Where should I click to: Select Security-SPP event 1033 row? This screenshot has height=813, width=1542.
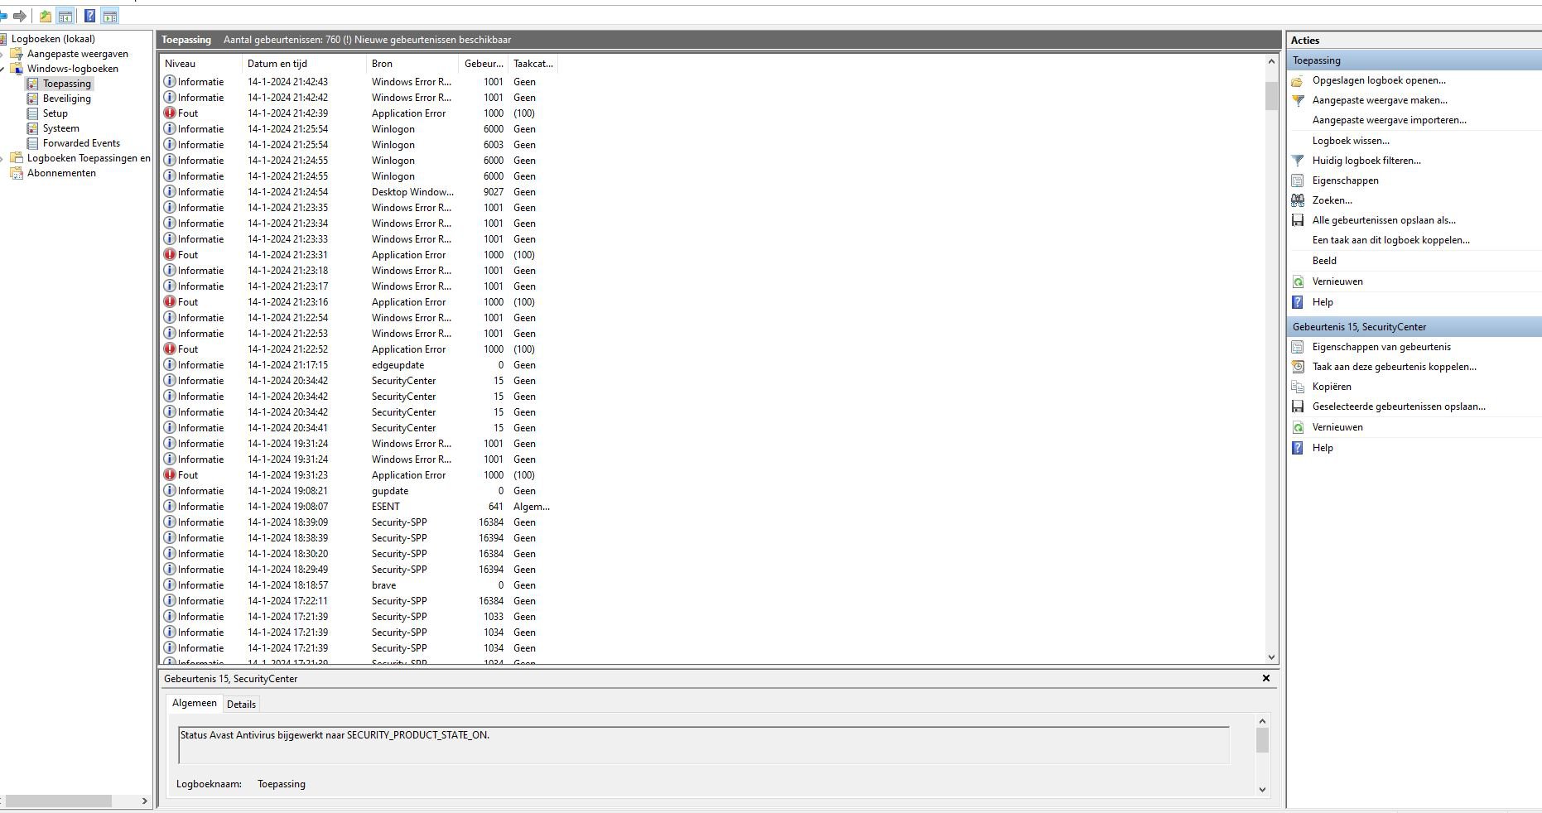point(359,617)
